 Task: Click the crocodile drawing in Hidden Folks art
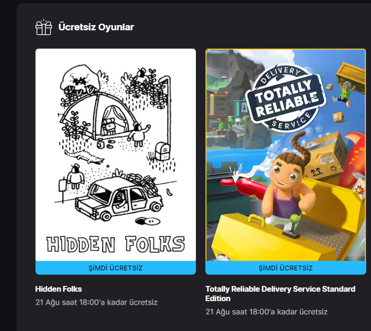[x=84, y=157]
